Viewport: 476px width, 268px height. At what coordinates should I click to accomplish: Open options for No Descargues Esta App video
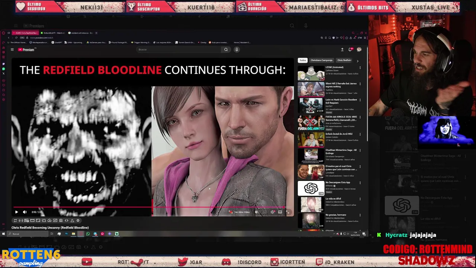pyautogui.click(x=360, y=183)
